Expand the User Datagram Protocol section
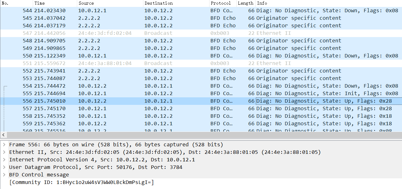The width and height of the screenshot is (402, 189). pos(4,167)
